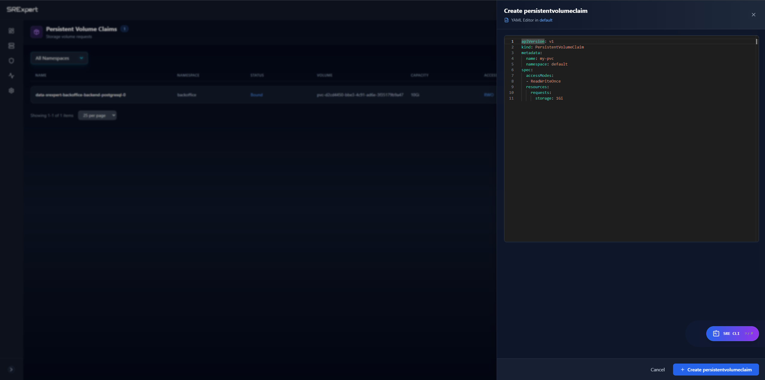Expand the collapsed sidebar with the chevron
The image size is (765, 380).
pyautogui.click(x=11, y=369)
